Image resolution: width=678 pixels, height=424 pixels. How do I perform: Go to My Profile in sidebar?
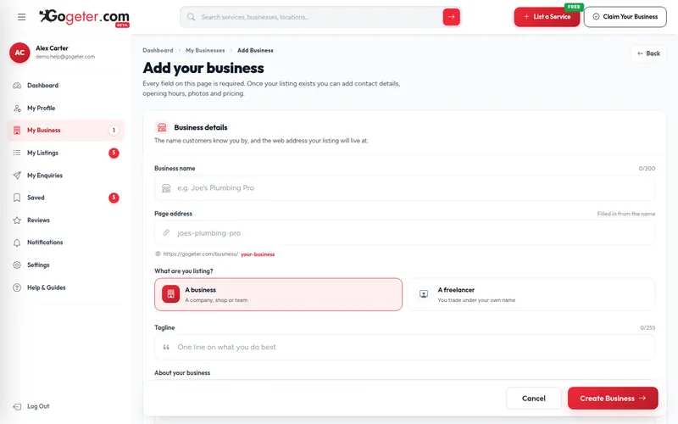point(66,108)
